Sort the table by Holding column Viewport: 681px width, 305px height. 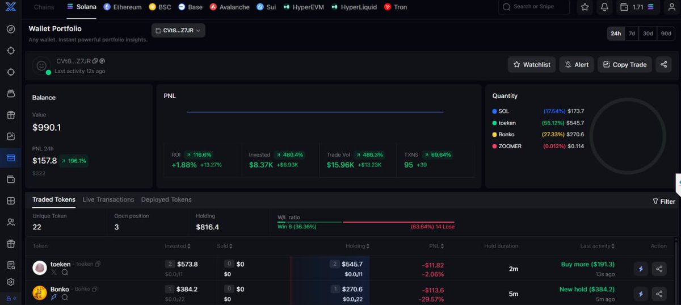tap(358, 246)
